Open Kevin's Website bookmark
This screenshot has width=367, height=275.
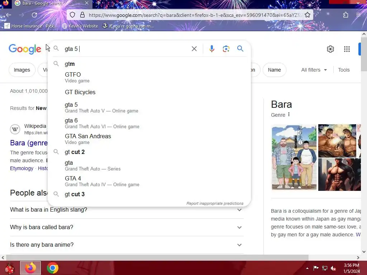click(80, 26)
